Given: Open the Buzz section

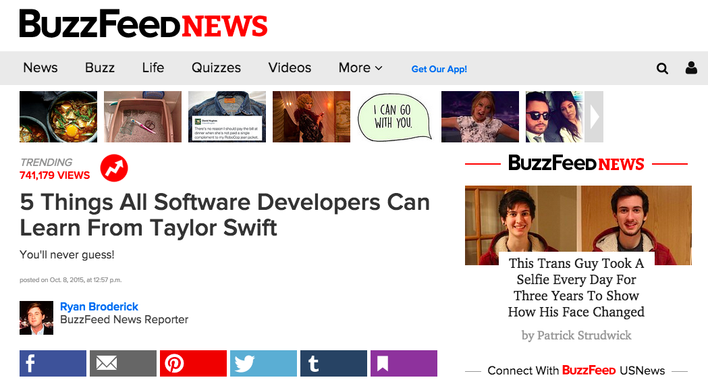Looking at the screenshot, I should [x=100, y=67].
